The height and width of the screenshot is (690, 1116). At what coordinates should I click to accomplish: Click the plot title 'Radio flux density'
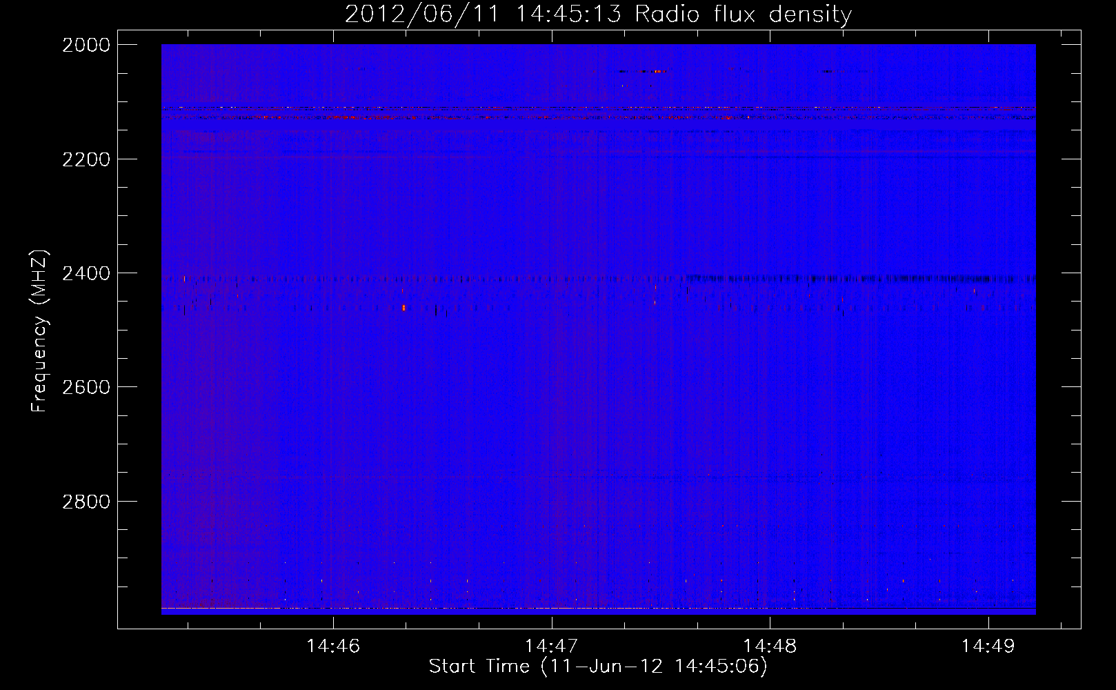pyautogui.click(x=598, y=14)
